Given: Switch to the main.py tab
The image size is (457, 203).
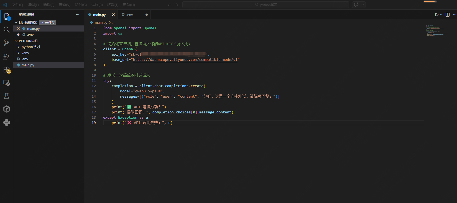Looking at the screenshot, I should 101,15.
